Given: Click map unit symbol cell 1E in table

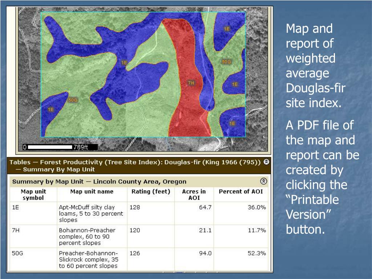Looking at the screenshot, I should 15,207.
